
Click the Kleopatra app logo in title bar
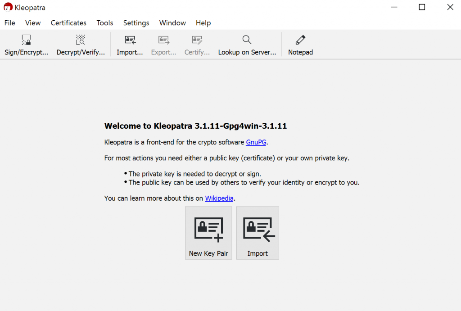pyautogui.click(x=8, y=7)
